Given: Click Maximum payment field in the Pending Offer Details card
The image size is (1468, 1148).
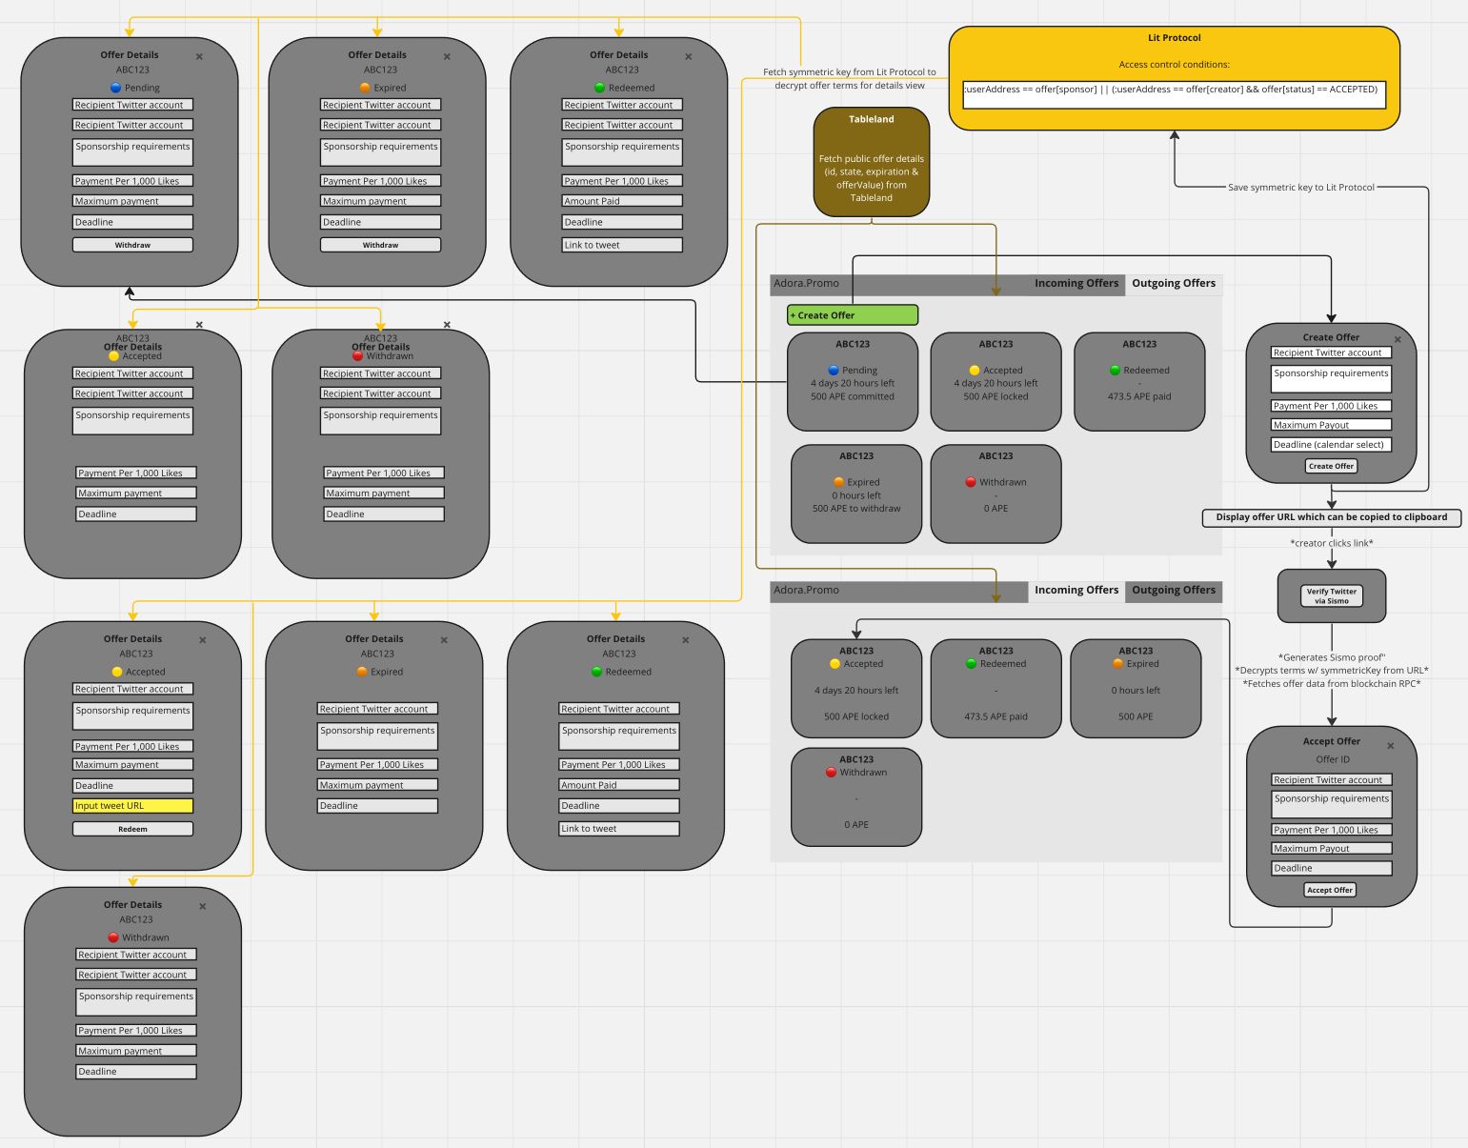Looking at the screenshot, I should click(x=132, y=201).
